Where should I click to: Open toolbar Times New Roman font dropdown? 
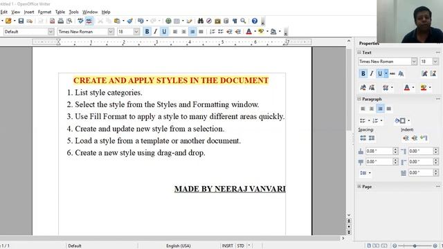click(111, 32)
